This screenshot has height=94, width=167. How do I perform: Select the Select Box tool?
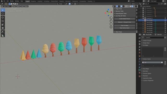[3, 10]
